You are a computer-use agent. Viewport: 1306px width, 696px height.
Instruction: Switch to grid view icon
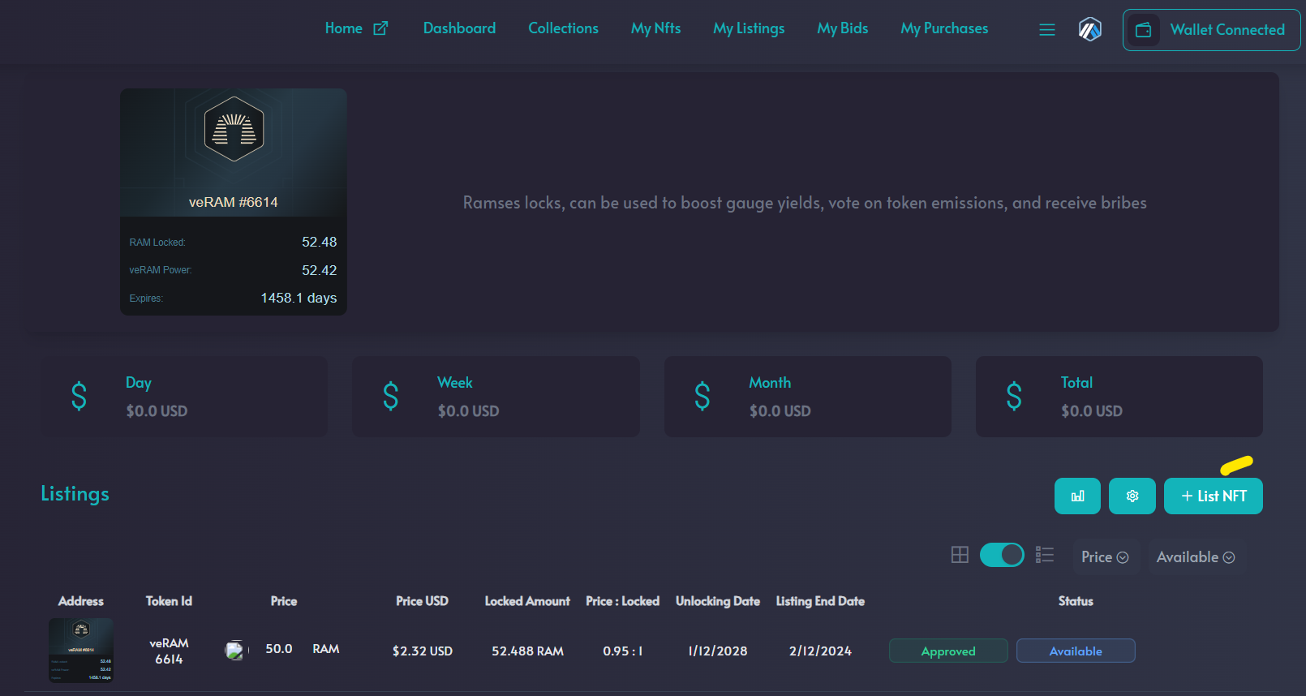point(960,555)
